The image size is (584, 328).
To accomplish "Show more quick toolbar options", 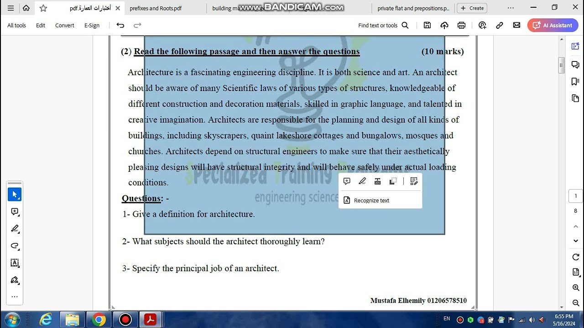I will click(x=15, y=297).
